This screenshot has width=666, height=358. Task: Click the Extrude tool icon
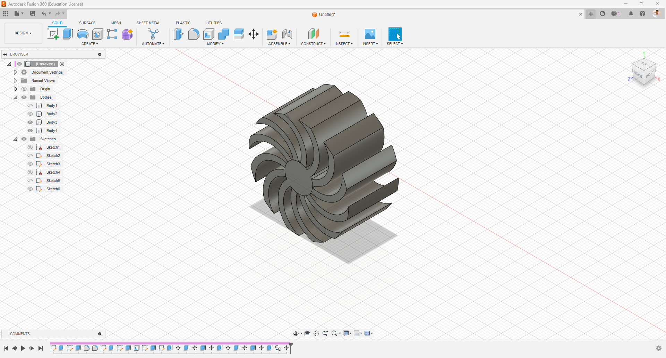68,34
